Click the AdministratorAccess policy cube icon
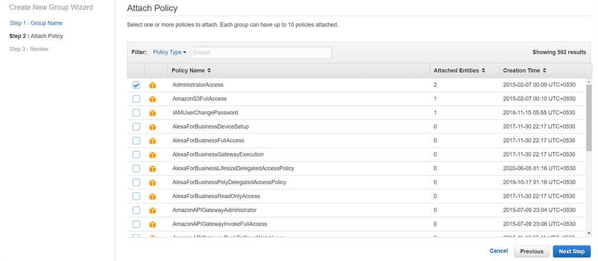 tap(153, 85)
